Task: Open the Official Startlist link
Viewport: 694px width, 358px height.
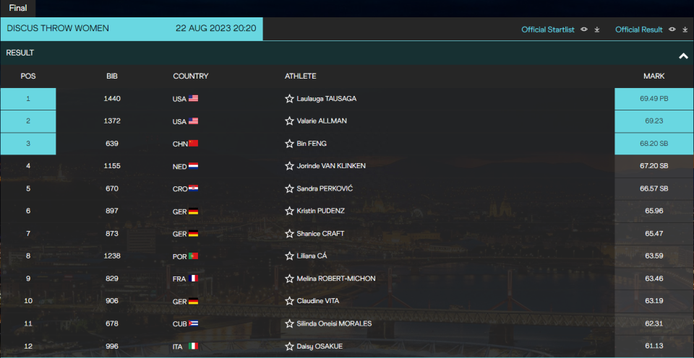Action: coord(548,30)
